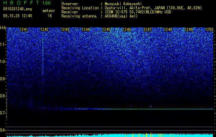Image resolution: width=216 pixels, height=137 pixels.
Task: Click the filename 0910281240.png
Action: pyautogui.click(x=18, y=9)
